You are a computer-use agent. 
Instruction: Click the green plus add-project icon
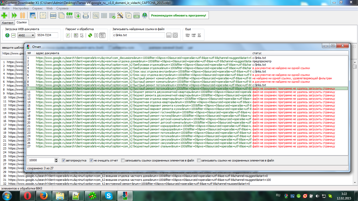(4, 15)
